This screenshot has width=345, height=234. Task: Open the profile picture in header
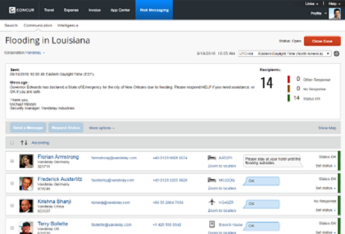(x=334, y=14)
